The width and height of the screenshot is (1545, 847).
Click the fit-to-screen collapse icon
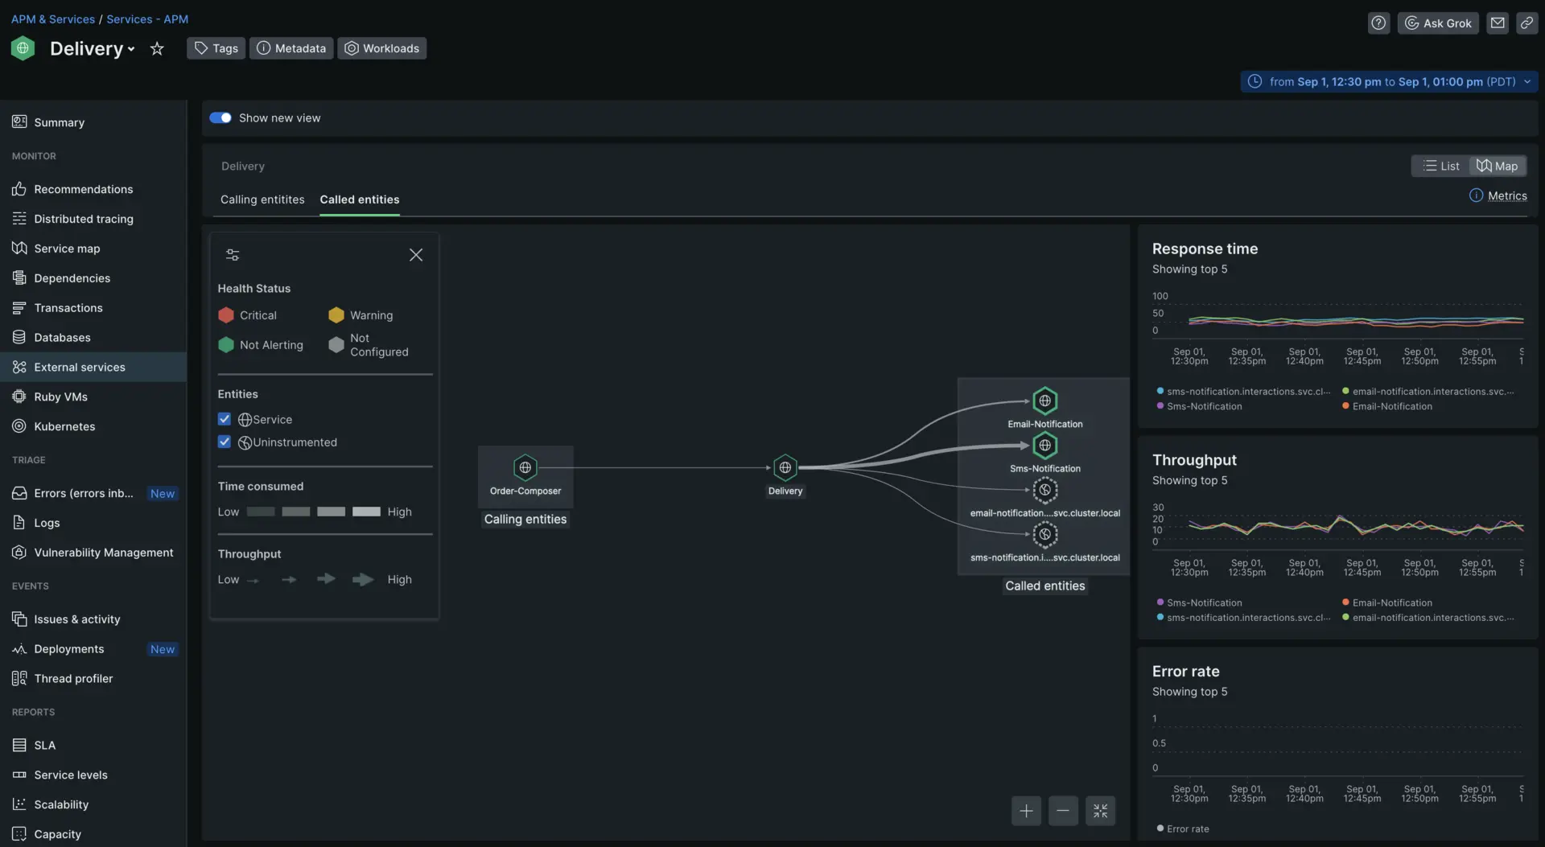1100,811
